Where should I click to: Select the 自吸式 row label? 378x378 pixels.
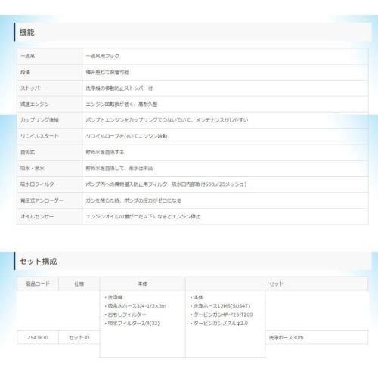(x=27, y=152)
